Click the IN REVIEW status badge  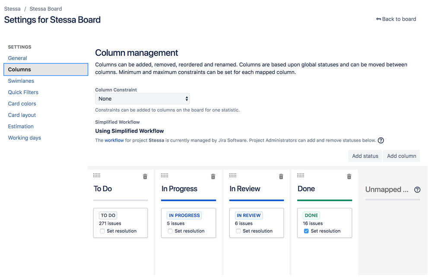[x=249, y=215]
